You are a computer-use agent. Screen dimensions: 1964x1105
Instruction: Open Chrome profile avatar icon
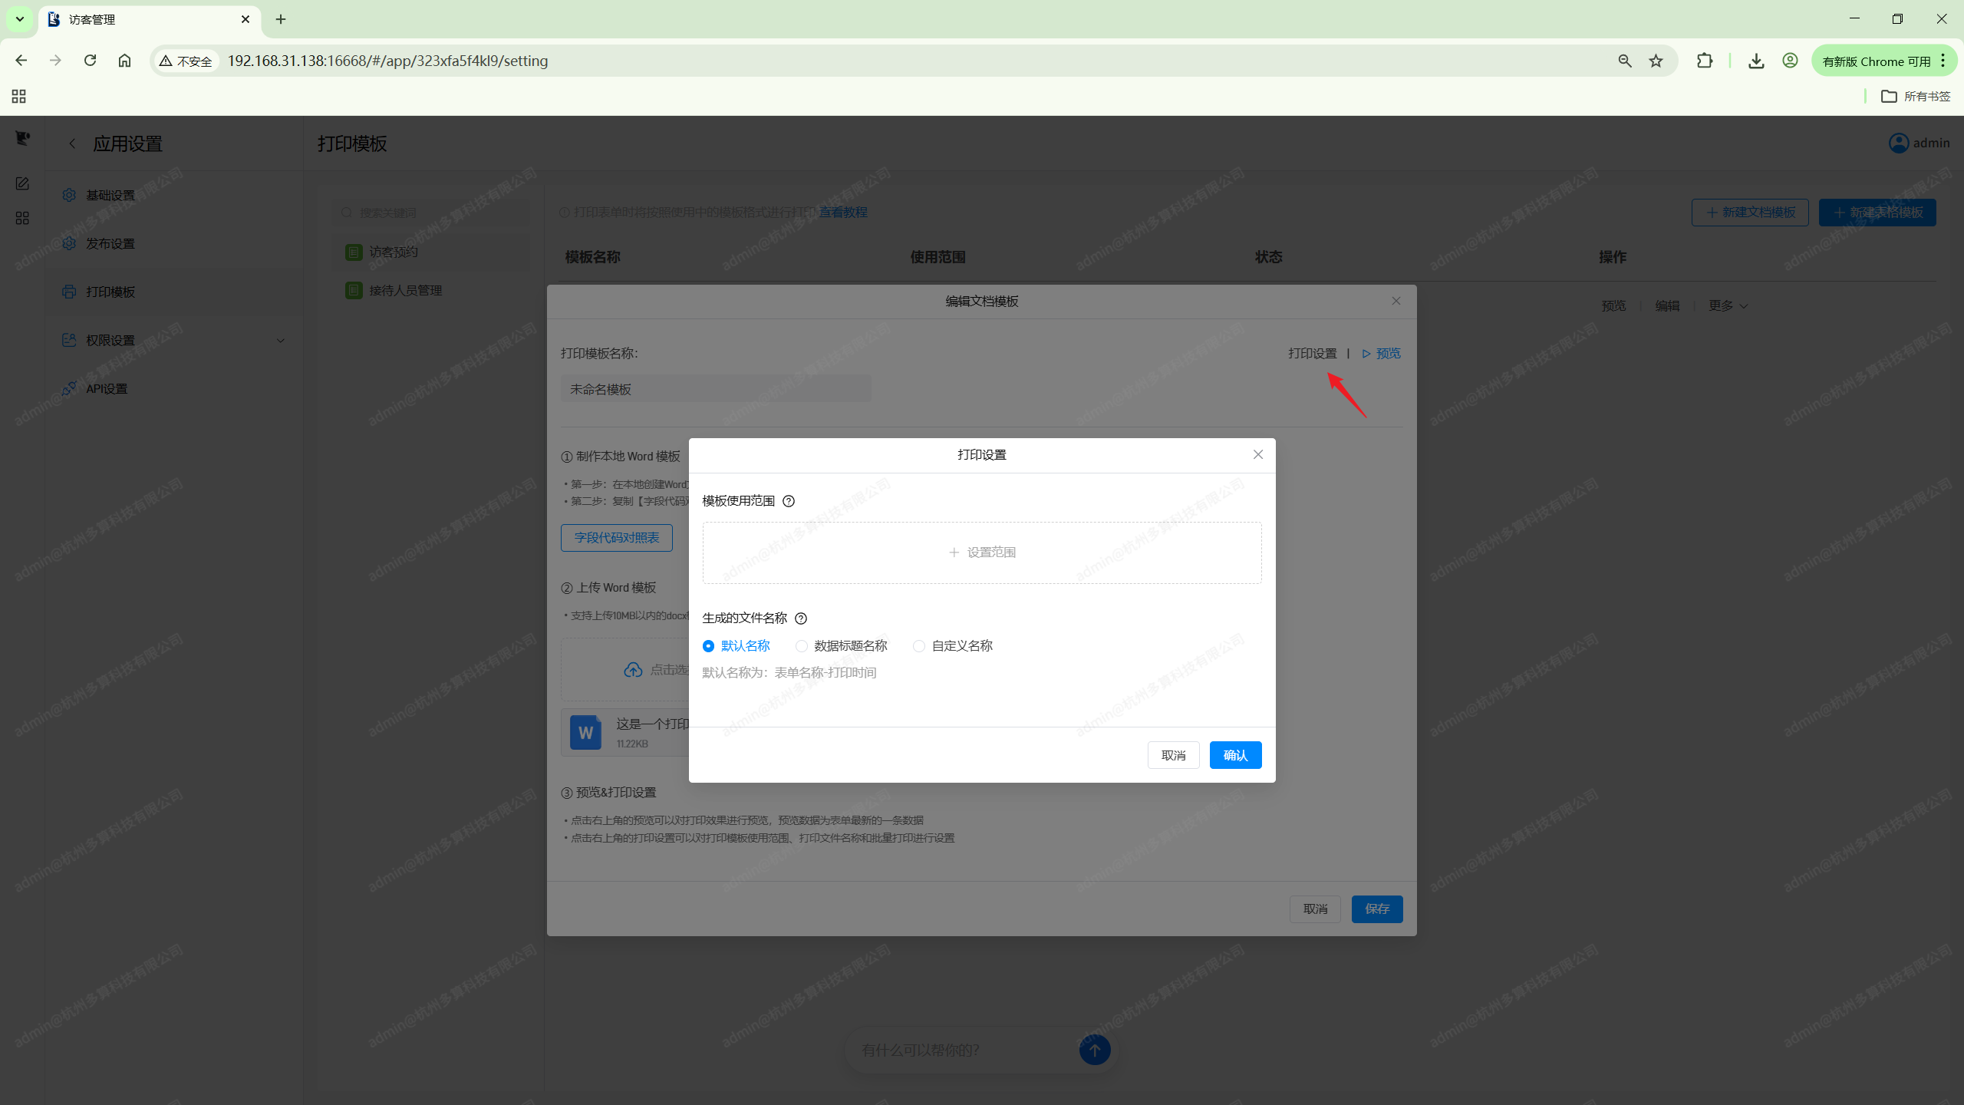coord(1790,61)
